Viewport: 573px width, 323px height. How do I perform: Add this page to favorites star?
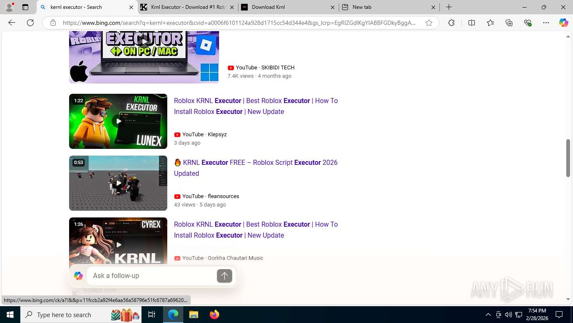pos(429,23)
